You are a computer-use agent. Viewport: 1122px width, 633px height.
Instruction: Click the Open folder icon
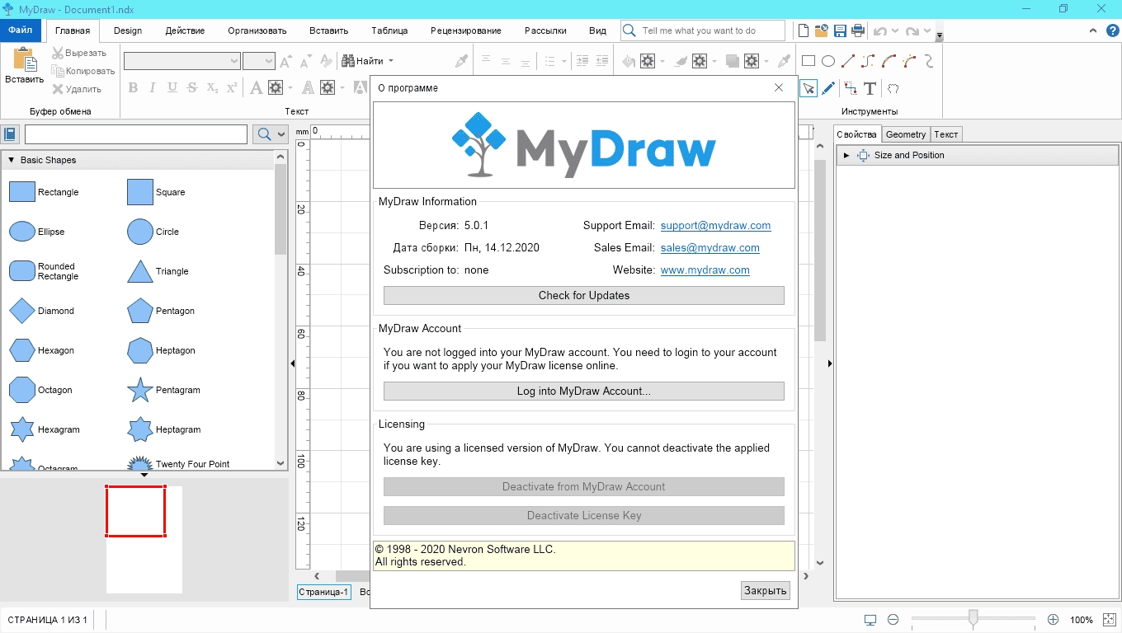click(821, 30)
